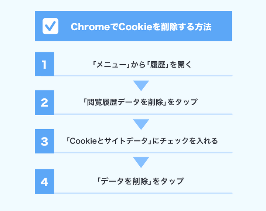Image resolution: width=266 pixels, height=211 pixels.
Task: Click the divider line beneath step 3
Action: point(143,153)
